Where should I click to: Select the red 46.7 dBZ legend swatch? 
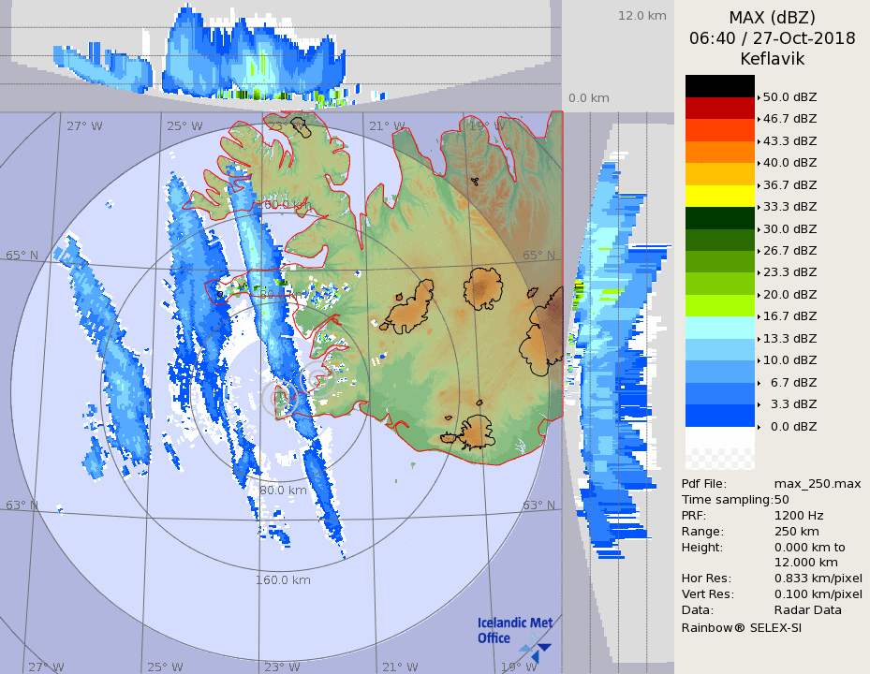click(719, 108)
